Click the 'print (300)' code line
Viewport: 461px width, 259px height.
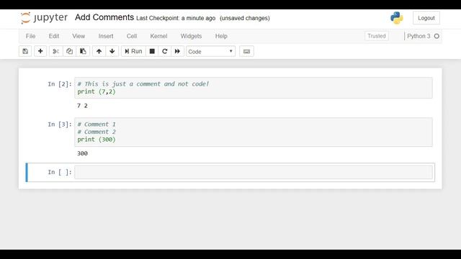tap(97, 140)
